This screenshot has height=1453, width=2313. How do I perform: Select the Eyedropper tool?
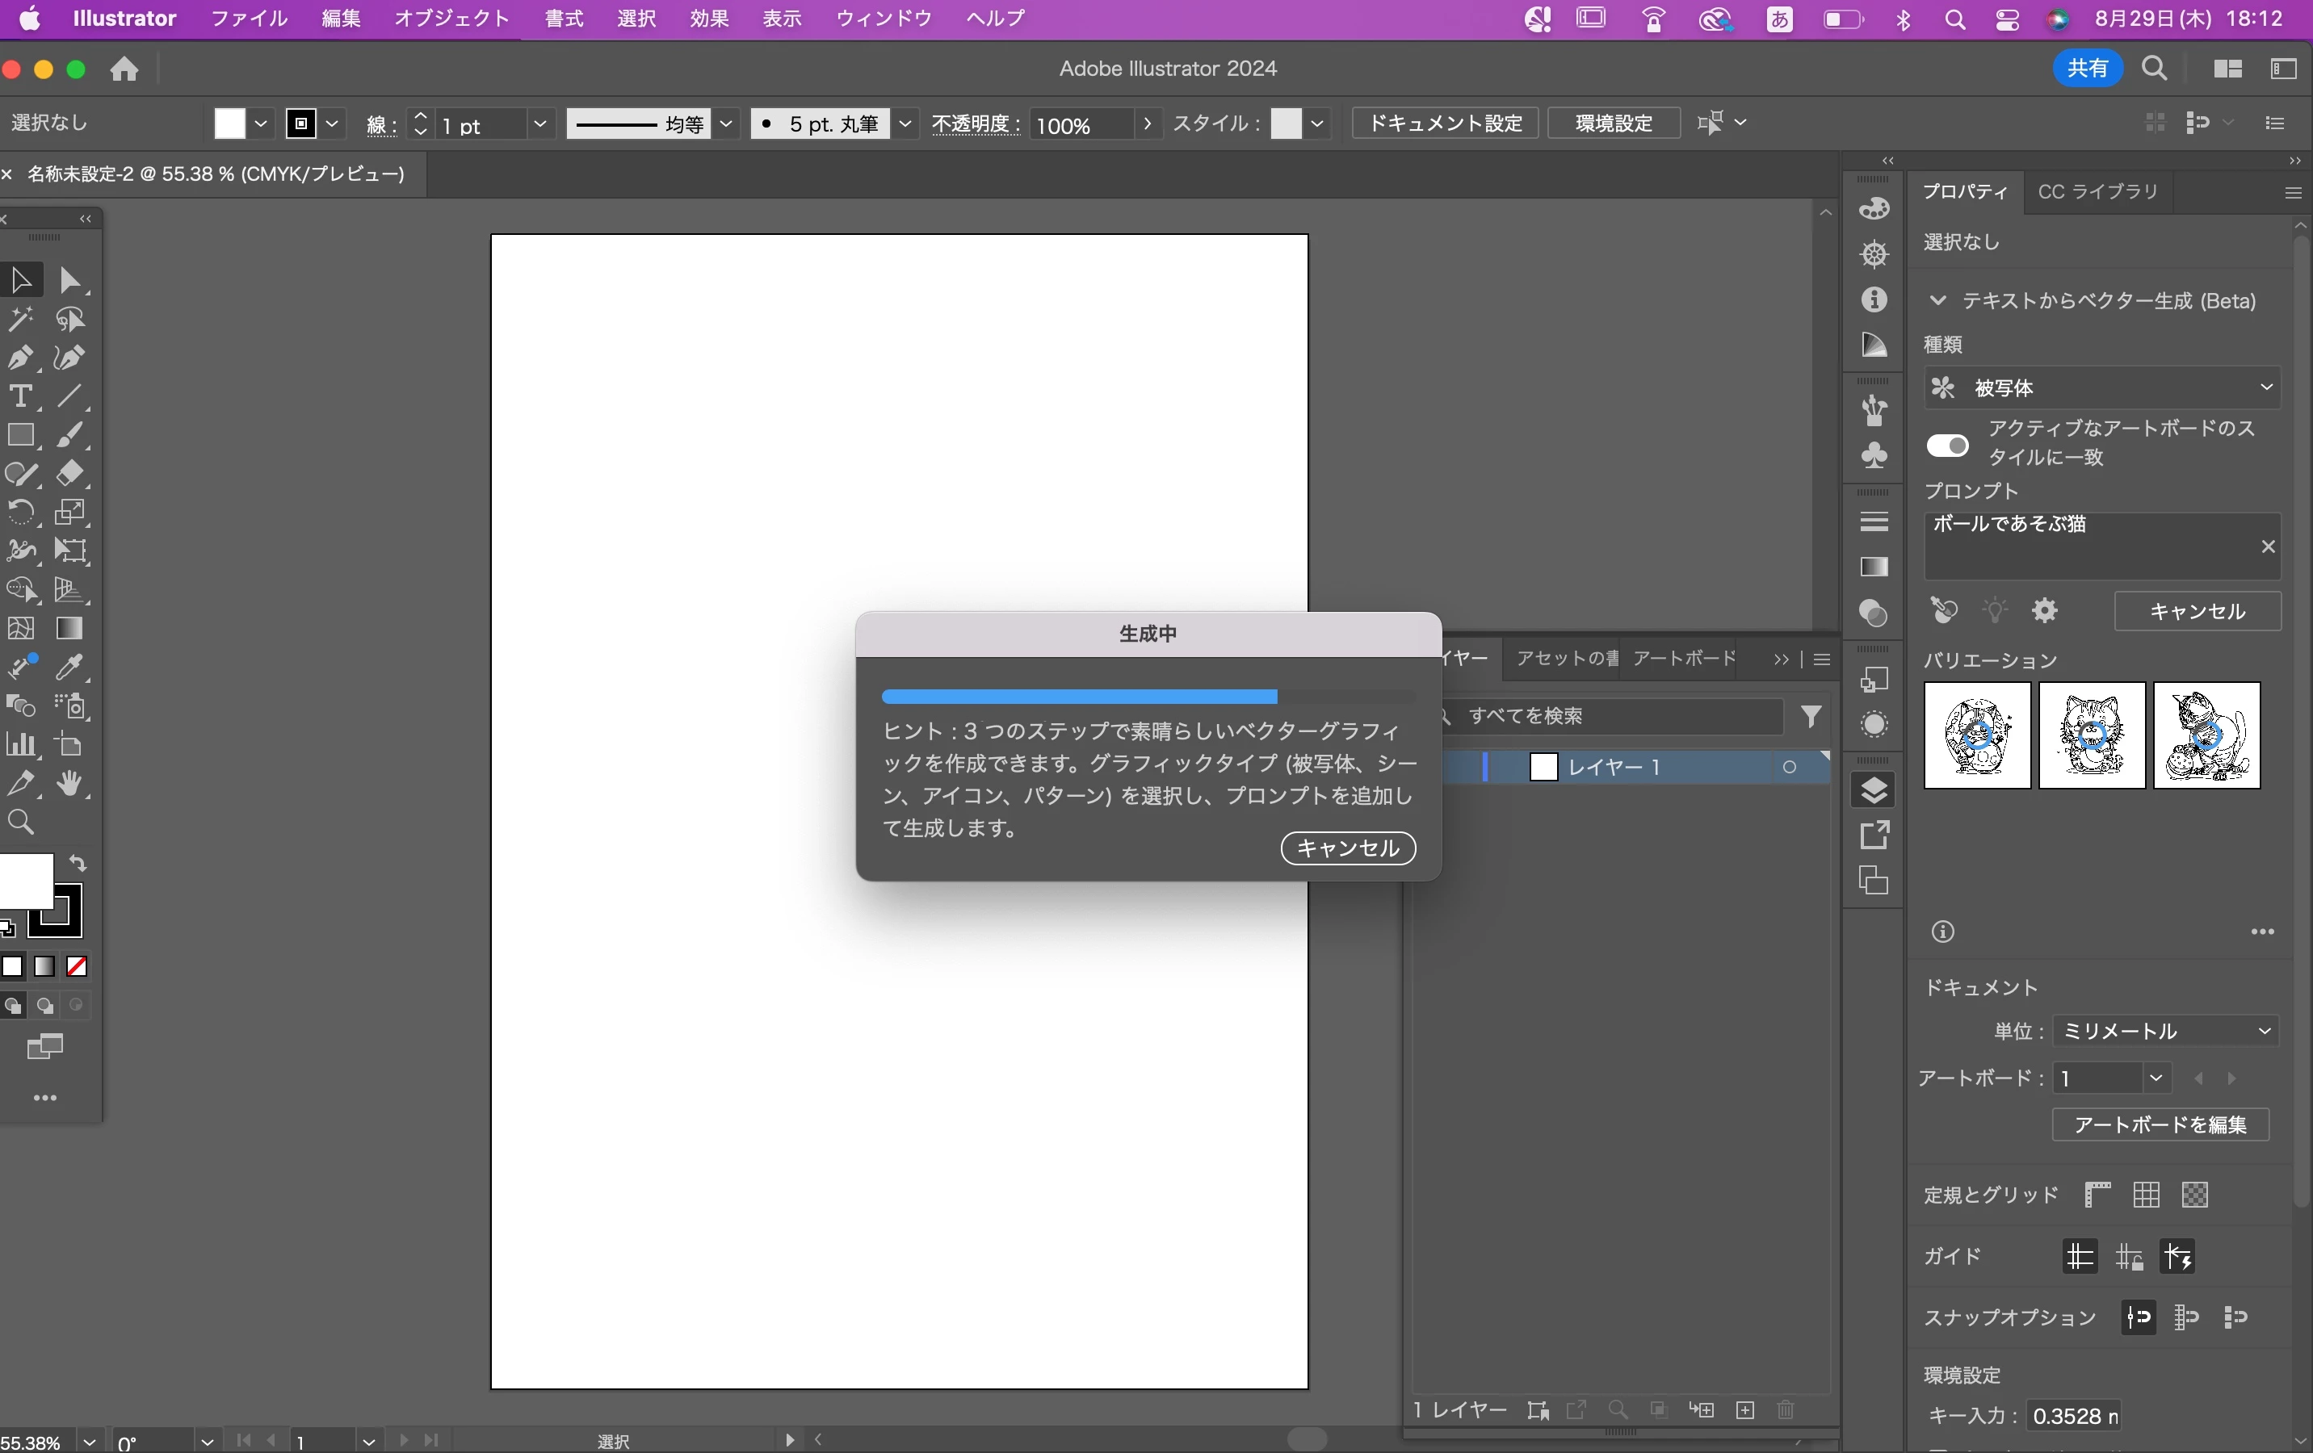pyautogui.click(x=69, y=667)
